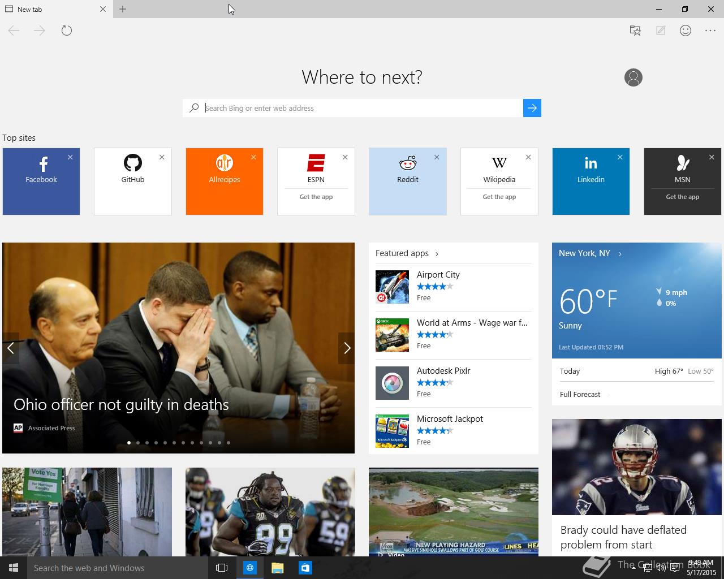This screenshot has width=724, height=579.
Task: Click the World at Arms app icon
Action: pos(392,335)
